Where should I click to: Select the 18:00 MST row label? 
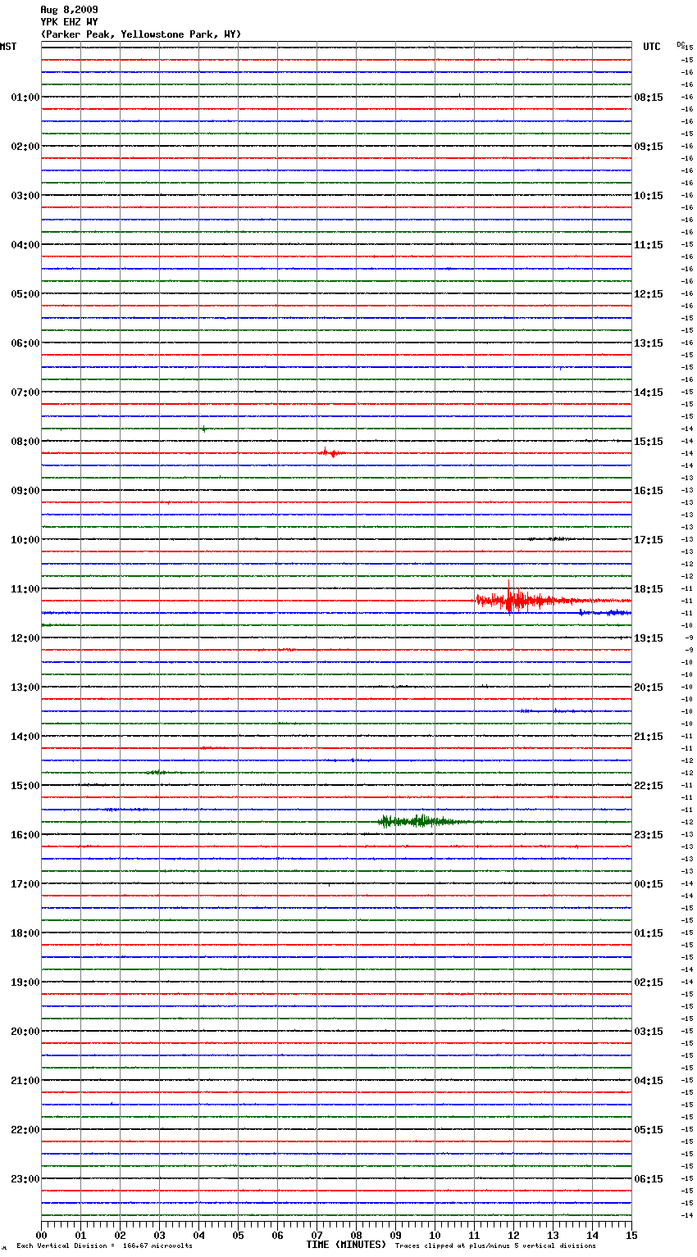(25, 933)
